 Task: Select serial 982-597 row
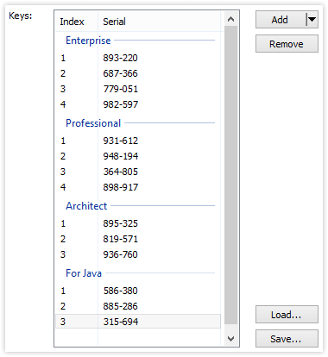coord(138,104)
